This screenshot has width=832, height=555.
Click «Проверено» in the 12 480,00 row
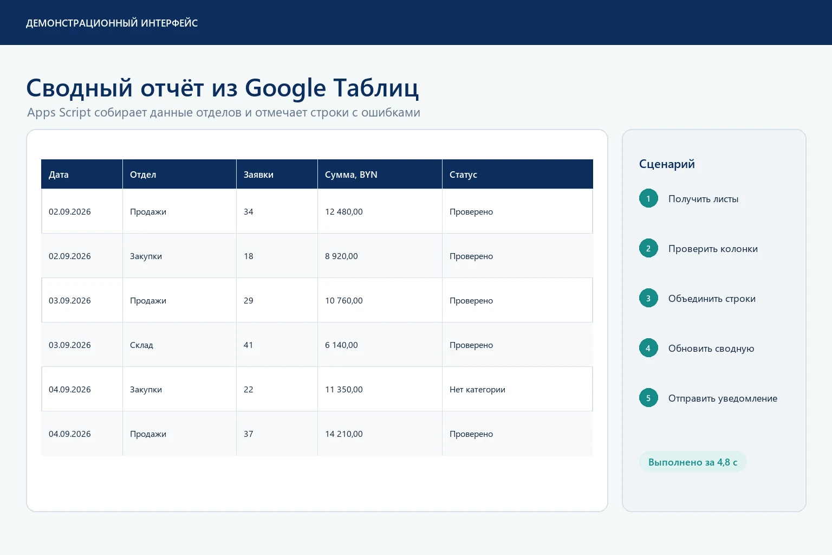pyautogui.click(x=471, y=211)
